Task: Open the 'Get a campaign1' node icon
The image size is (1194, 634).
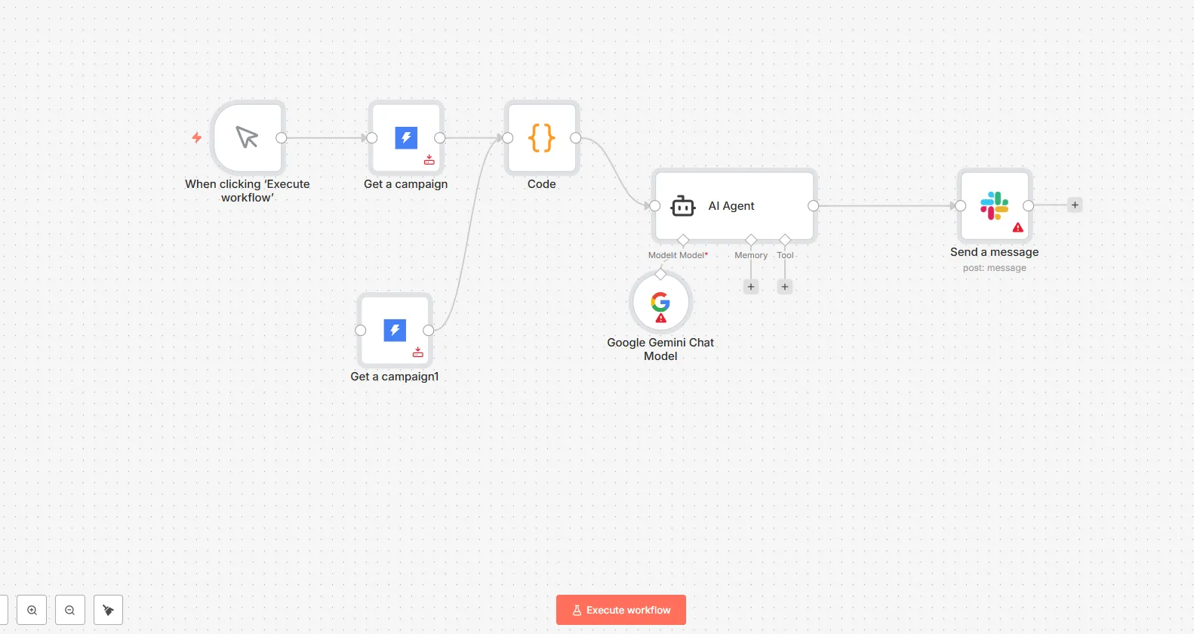Action: 395,331
